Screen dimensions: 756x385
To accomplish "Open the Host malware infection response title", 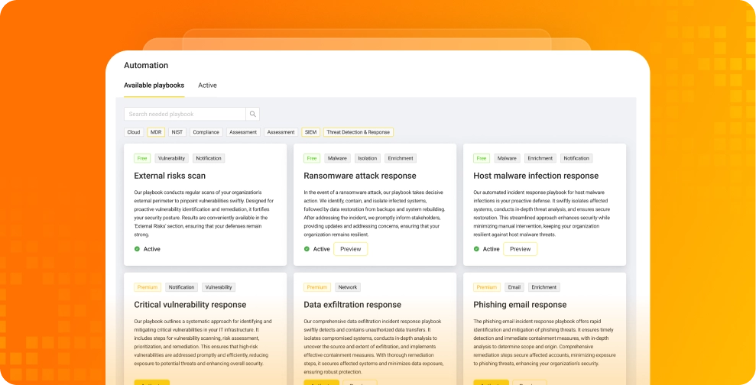I will point(536,176).
